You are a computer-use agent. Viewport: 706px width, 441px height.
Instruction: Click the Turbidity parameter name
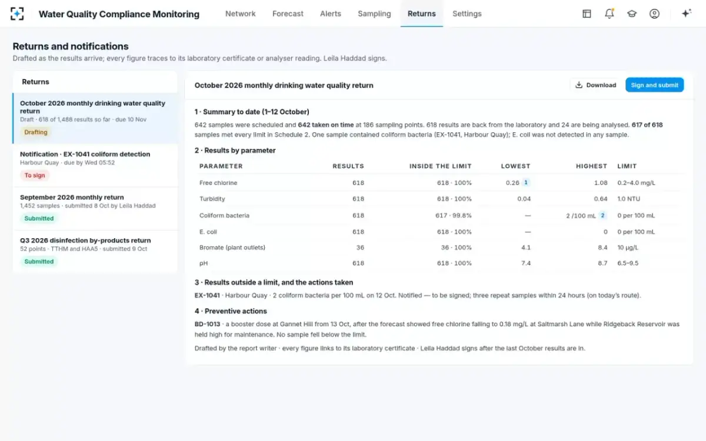click(x=212, y=199)
